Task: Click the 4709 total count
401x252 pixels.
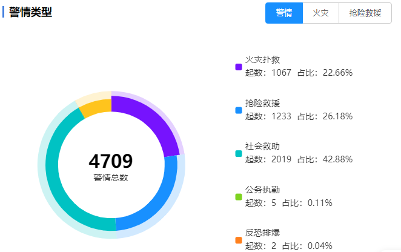Action: [111, 161]
